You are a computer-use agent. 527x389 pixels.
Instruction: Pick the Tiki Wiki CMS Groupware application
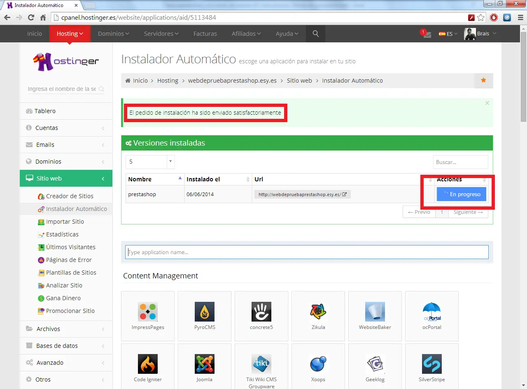pos(261,367)
